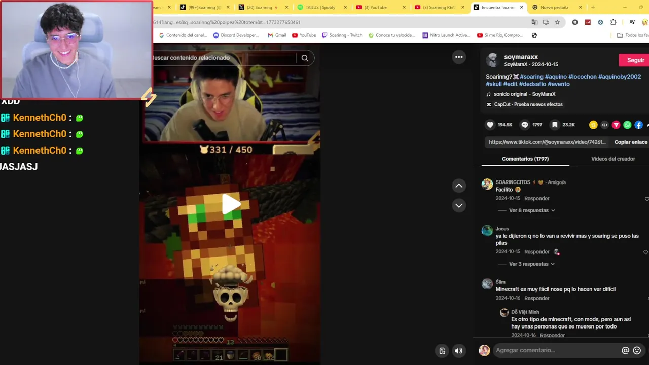Screen dimensions: 649x365
Task: Send to friends via red paper-plane icon
Action: 616,125
